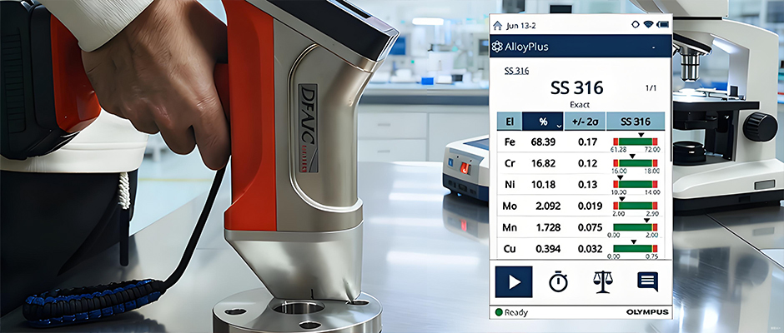Open the stopwatch timer icon
This screenshot has height=333, width=784.
558,281
